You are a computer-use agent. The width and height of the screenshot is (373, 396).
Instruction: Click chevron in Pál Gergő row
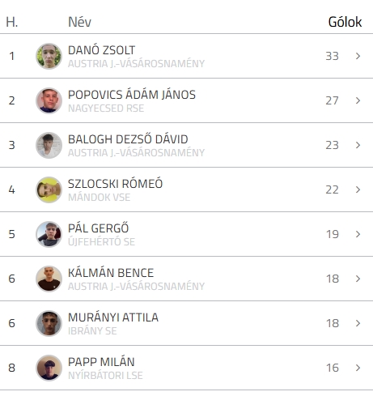(x=358, y=234)
